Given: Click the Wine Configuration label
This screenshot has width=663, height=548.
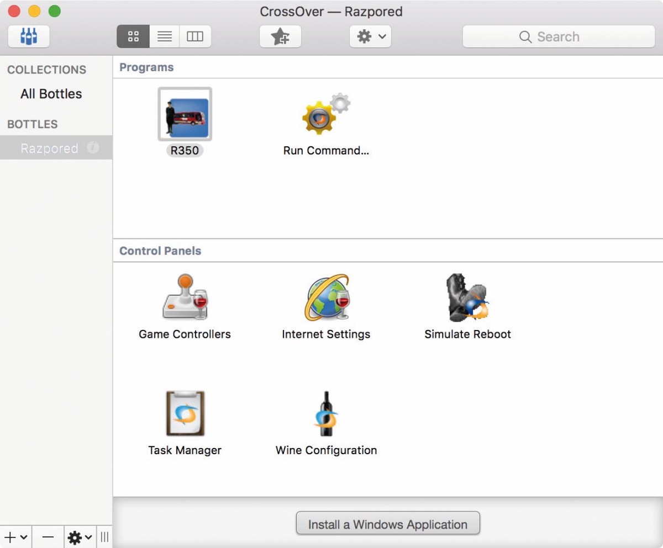Looking at the screenshot, I should (x=326, y=450).
